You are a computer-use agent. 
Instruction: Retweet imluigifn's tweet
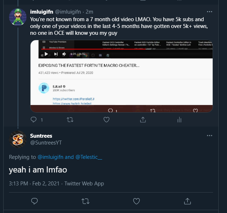coord(70,120)
